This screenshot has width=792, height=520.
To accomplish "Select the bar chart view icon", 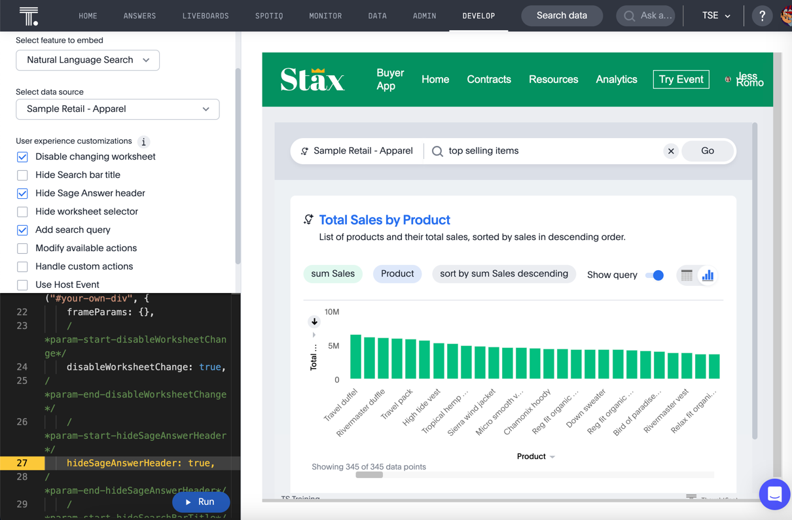I will pyautogui.click(x=708, y=275).
